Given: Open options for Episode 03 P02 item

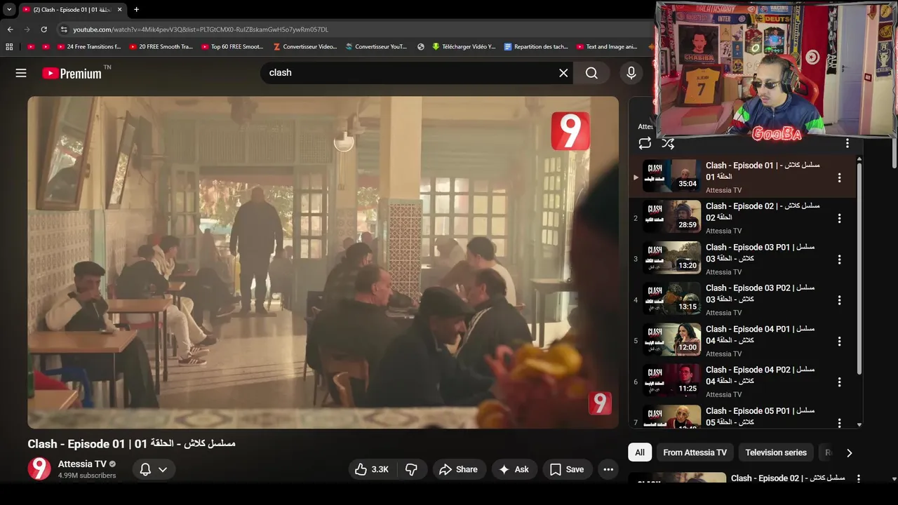Looking at the screenshot, I should 839,300.
